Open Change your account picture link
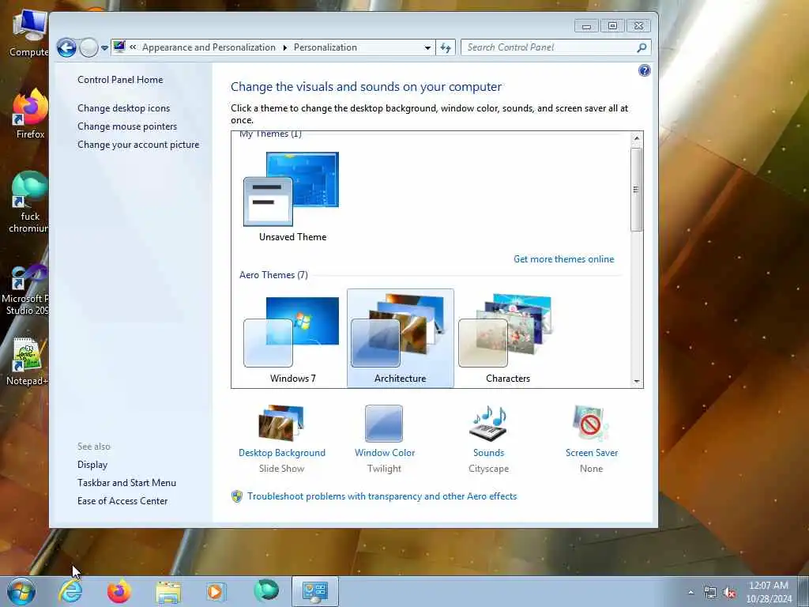809x607 pixels. point(138,145)
